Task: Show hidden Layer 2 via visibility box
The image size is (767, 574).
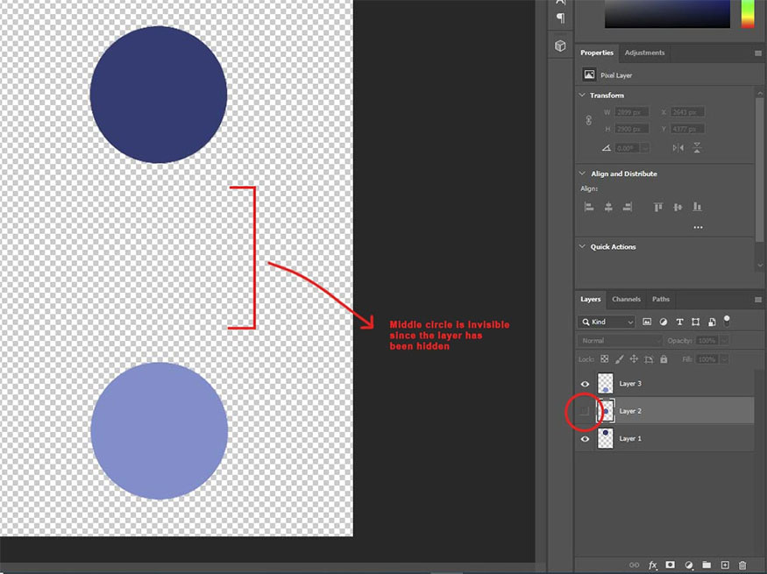Action: [584, 411]
